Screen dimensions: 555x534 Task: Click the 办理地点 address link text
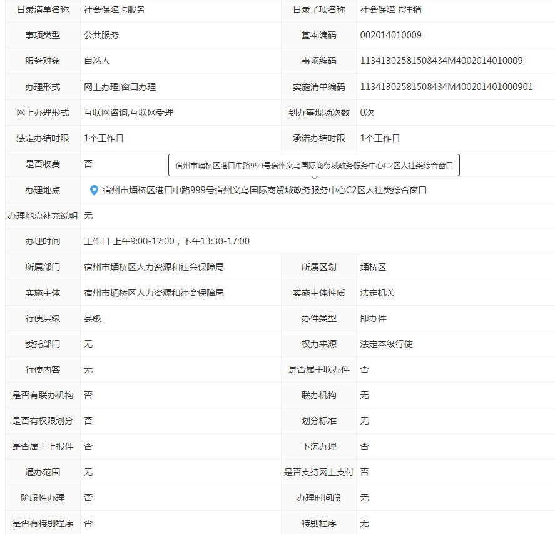pyautogui.click(x=264, y=190)
